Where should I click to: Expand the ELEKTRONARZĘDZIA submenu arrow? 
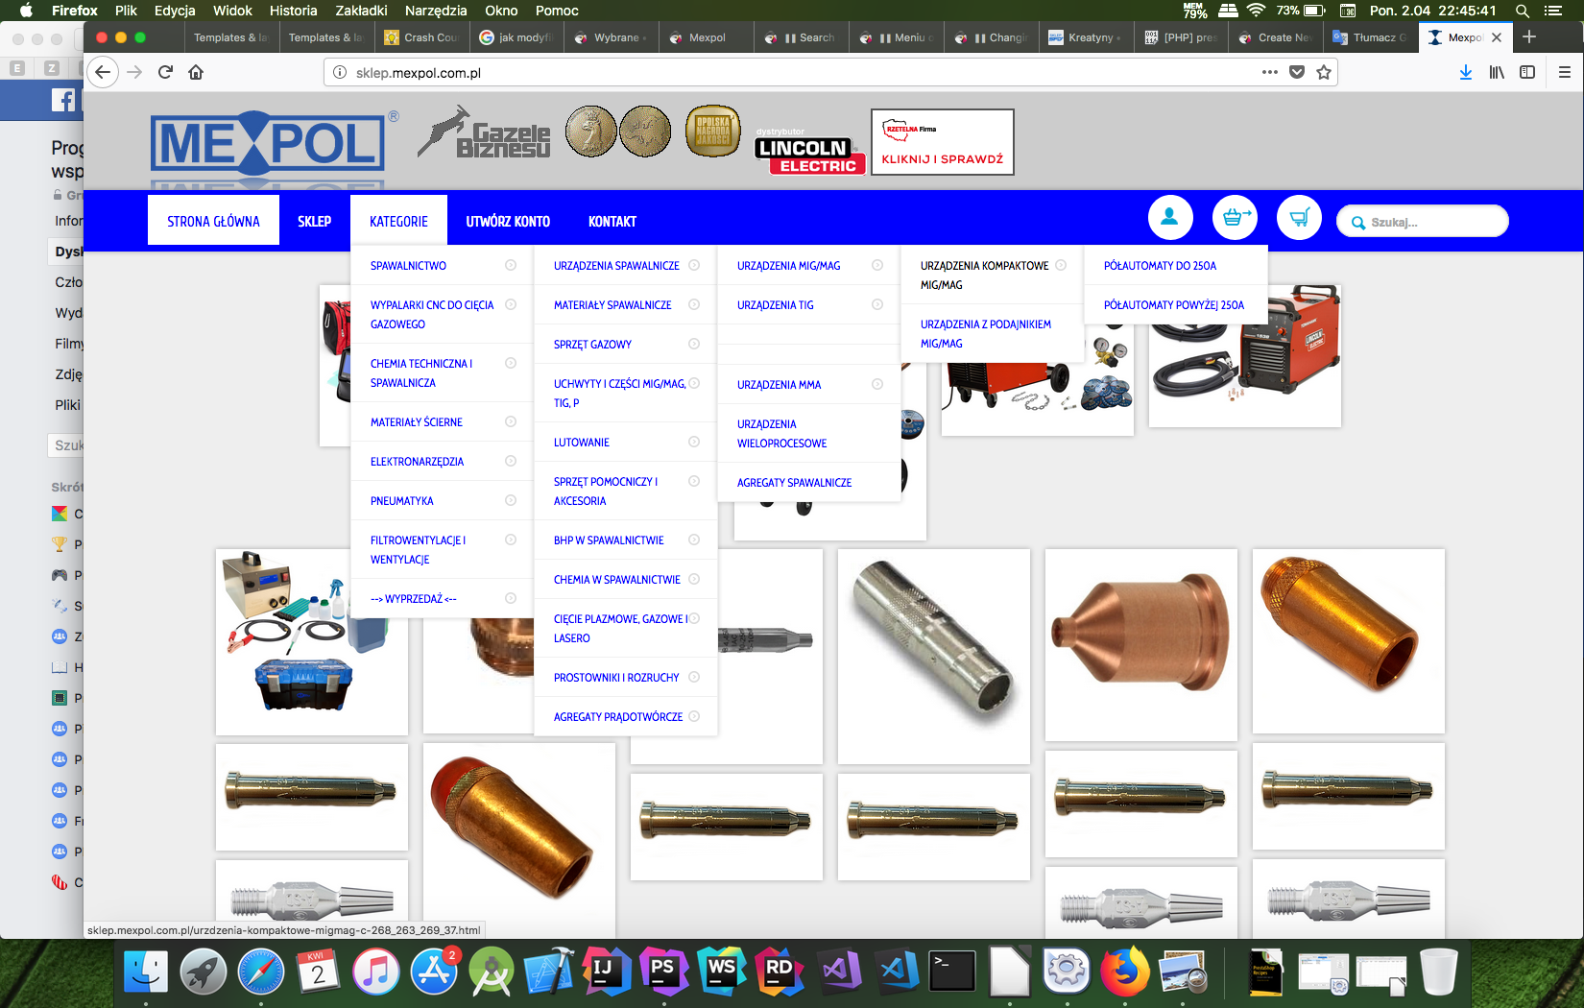[511, 461]
